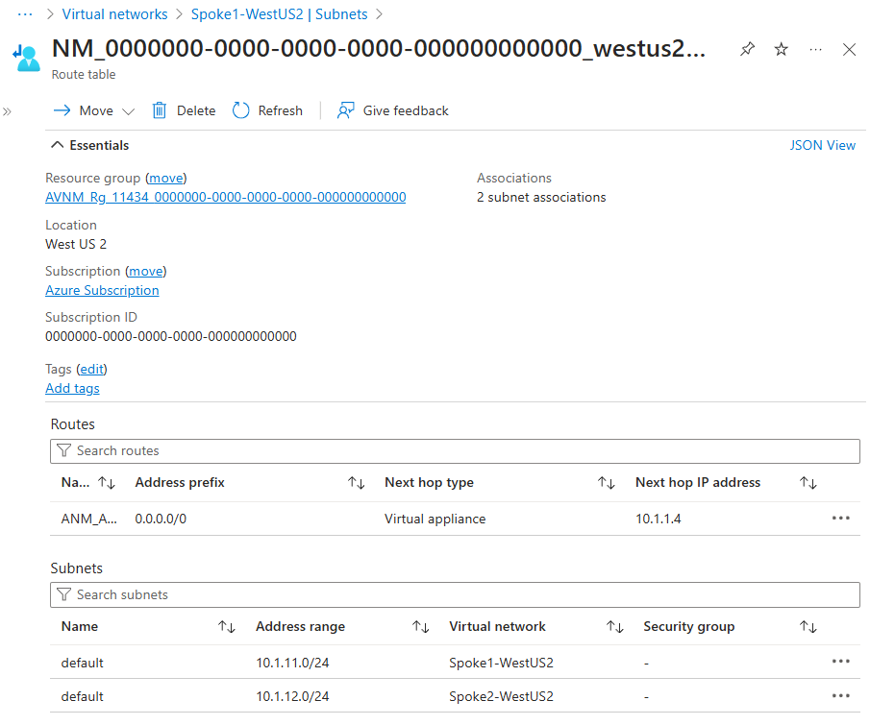Select default subnet in 10.1.11.0/24 row
The width and height of the screenshot is (870, 725).
(x=82, y=663)
